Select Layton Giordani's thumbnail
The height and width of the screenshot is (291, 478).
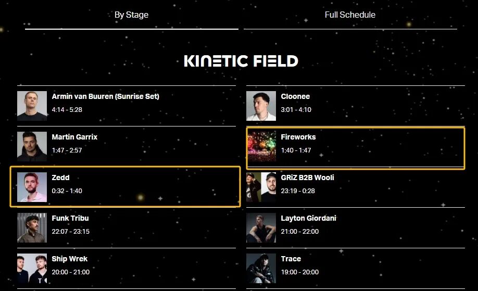click(261, 227)
